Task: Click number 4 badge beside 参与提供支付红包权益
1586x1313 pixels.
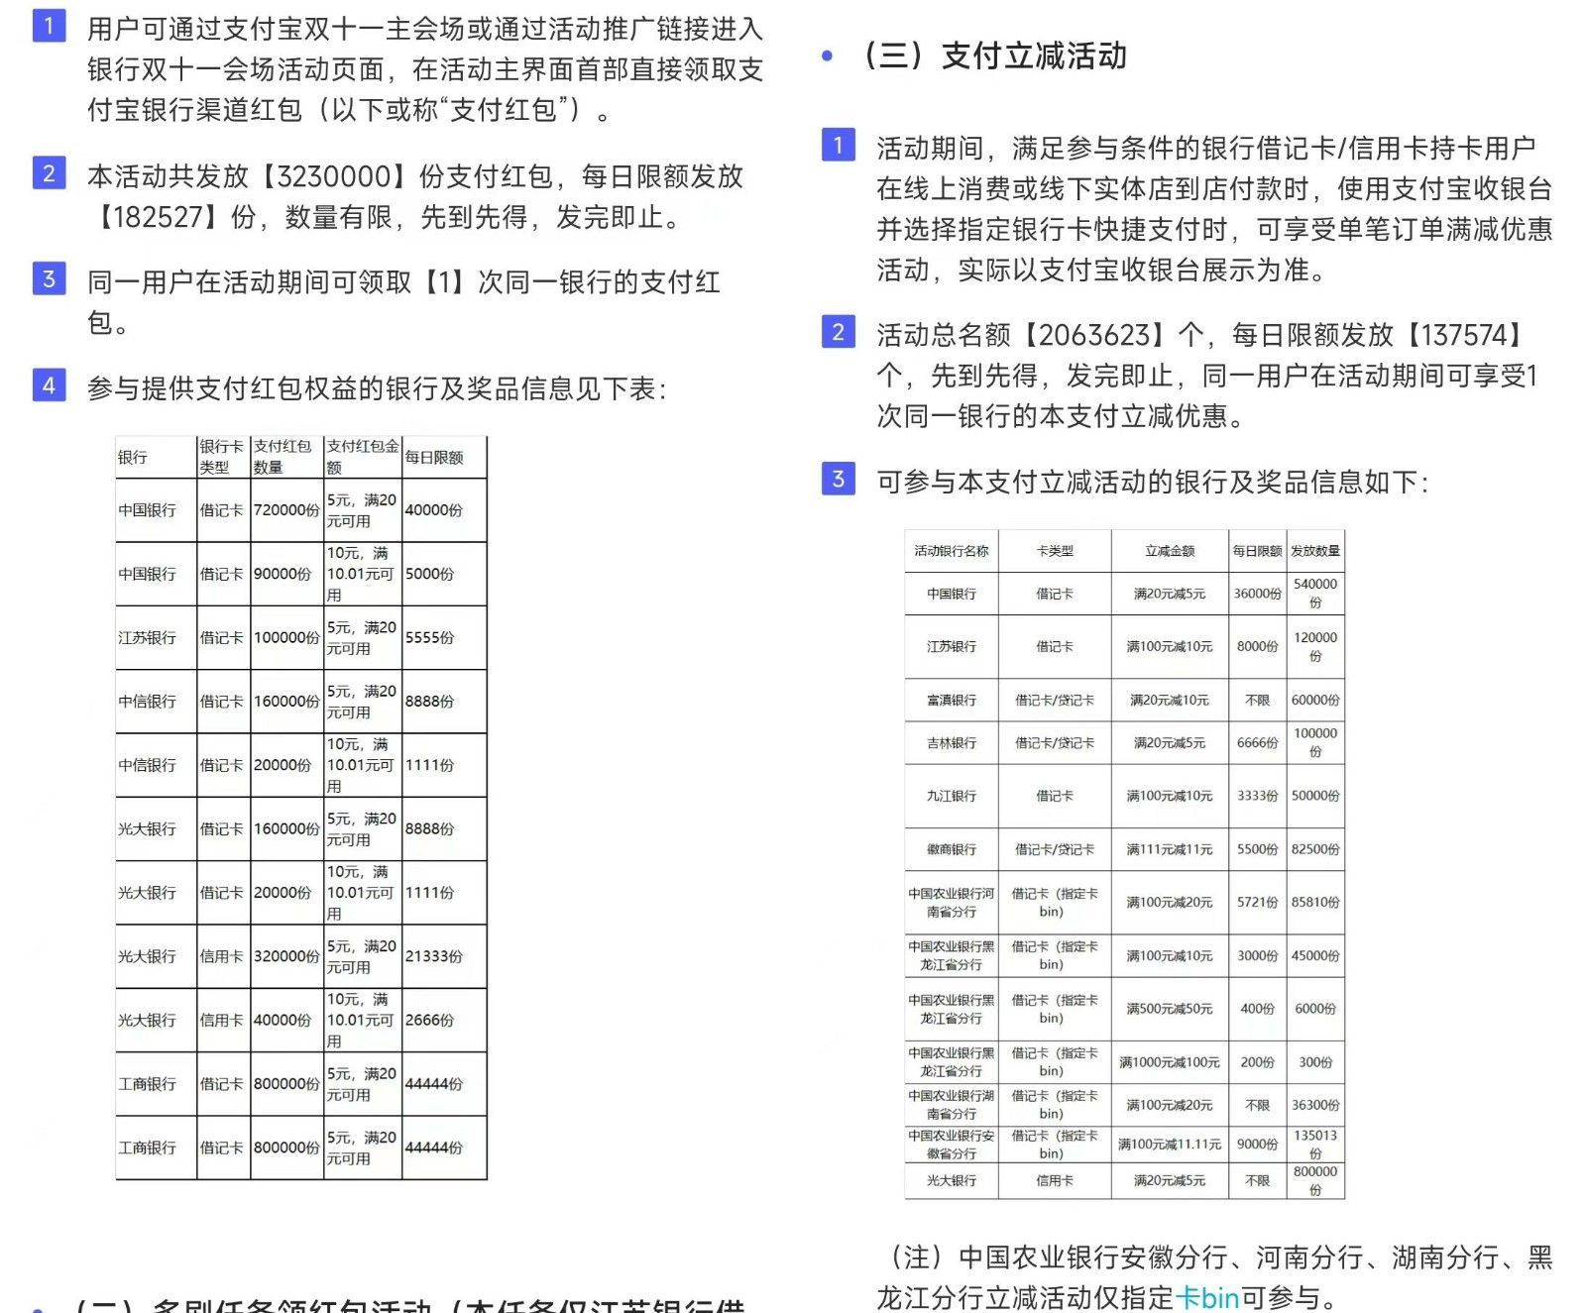Action: [49, 384]
